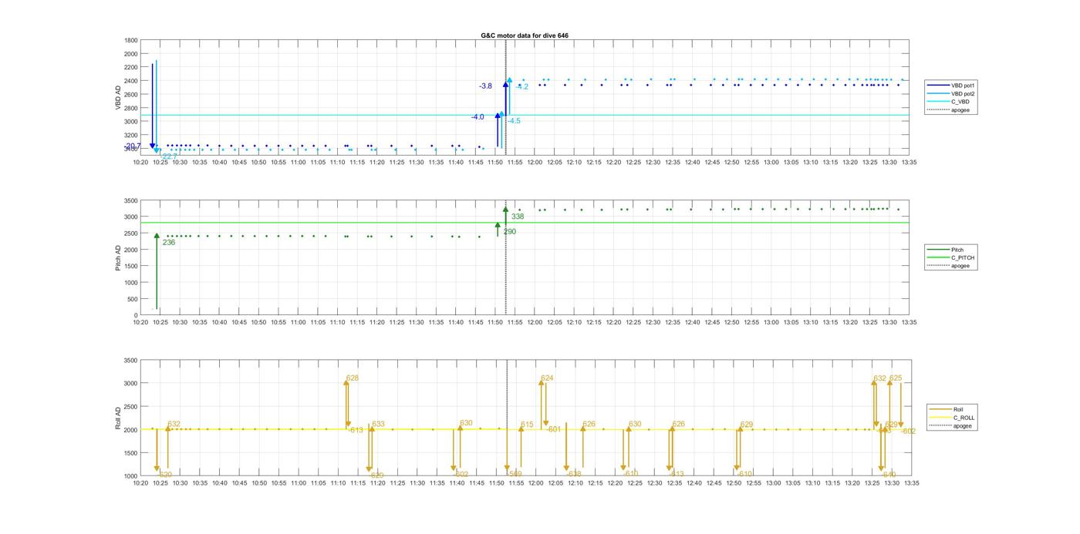Click the '-3.8' VBD annotation
The image size is (1080, 534).
(485, 86)
